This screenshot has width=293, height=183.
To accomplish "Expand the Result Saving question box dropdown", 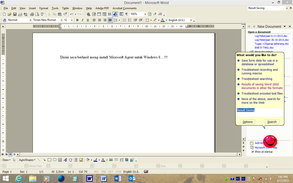I will pyautogui.click(x=287, y=8).
